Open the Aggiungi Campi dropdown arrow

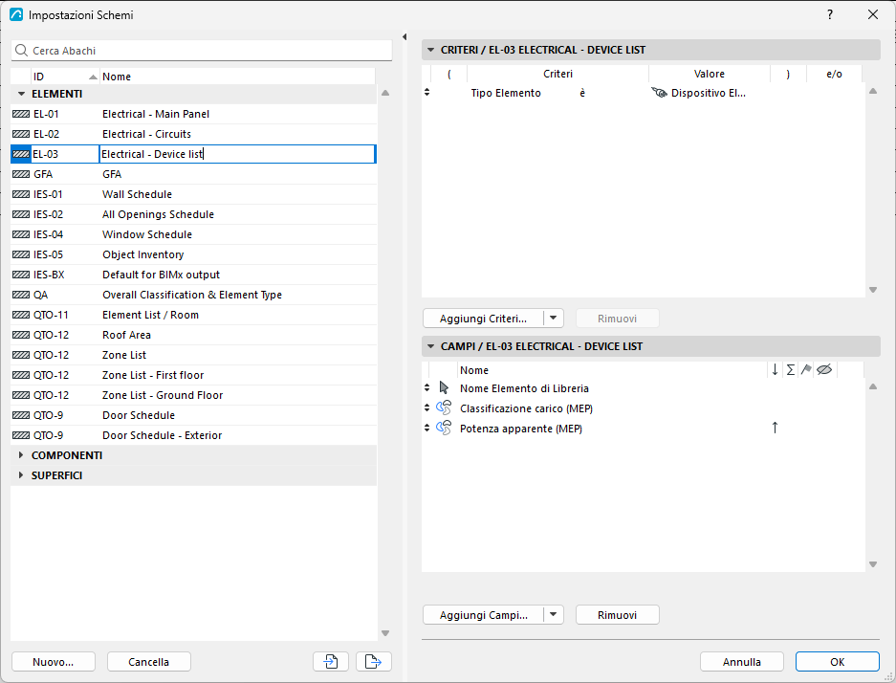pos(553,615)
